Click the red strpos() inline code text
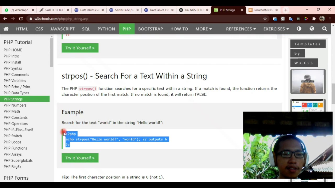Viewport: 335px width, 188px height. 88,89
